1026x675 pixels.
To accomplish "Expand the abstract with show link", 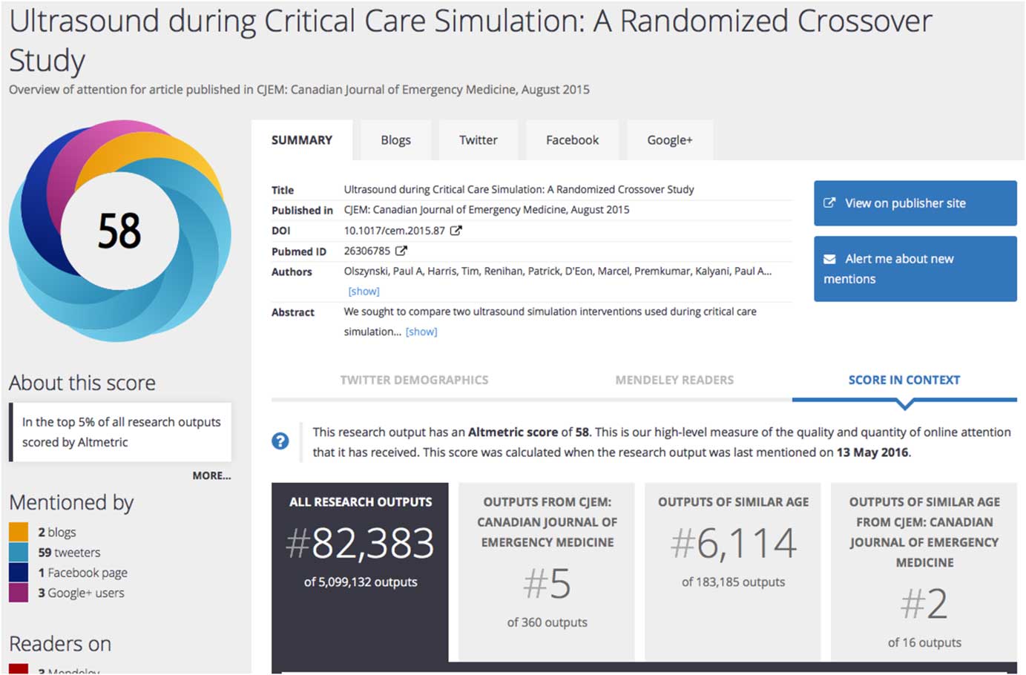I will click(421, 332).
